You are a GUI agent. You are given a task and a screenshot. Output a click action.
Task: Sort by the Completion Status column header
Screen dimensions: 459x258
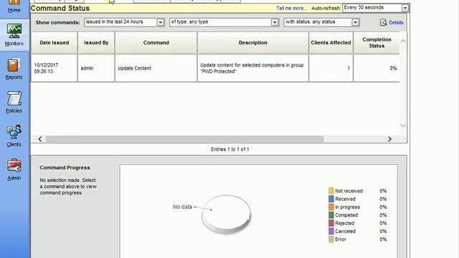click(377, 43)
